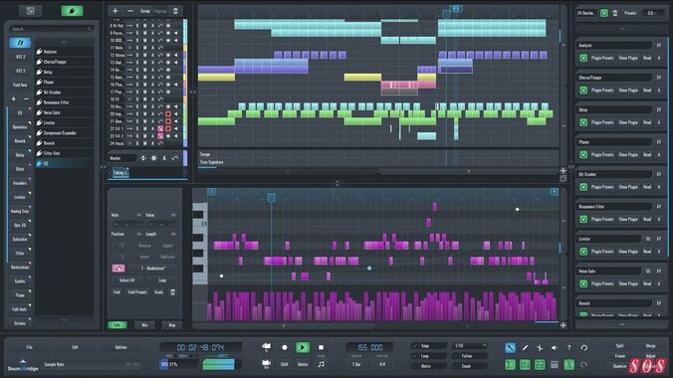
Task: Open Plugin Presets for the Analyzer
Action: (602, 58)
